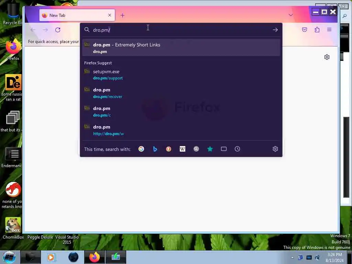352x264 pixels.
Task: Open the dark globe taskbar icon
Action: click(x=74, y=257)
